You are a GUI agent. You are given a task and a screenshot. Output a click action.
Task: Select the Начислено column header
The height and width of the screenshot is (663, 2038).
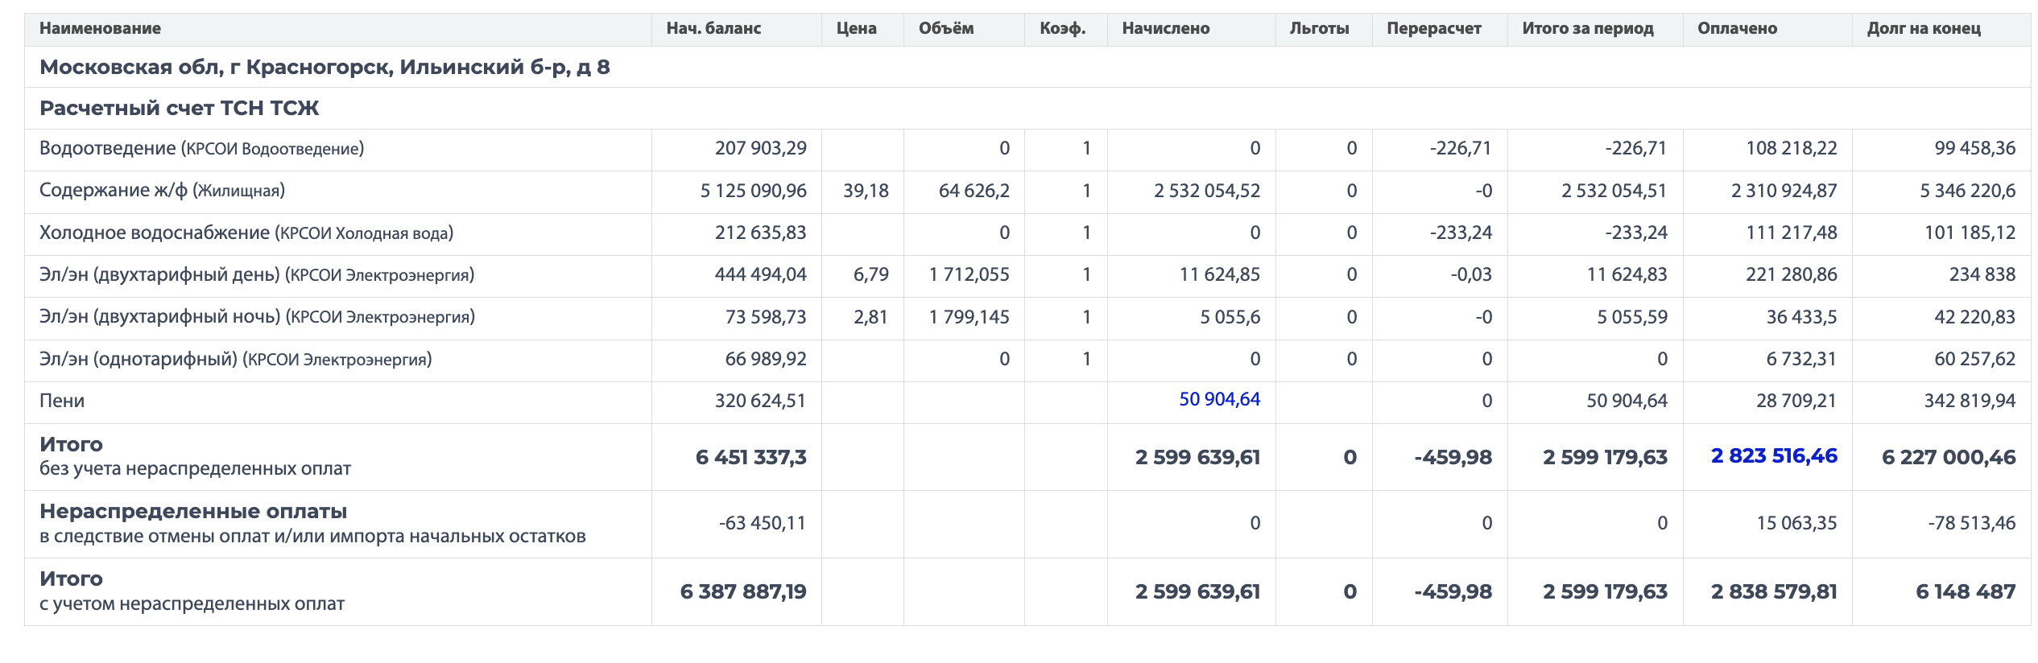pyautogui.click(x=1165, y=28)
